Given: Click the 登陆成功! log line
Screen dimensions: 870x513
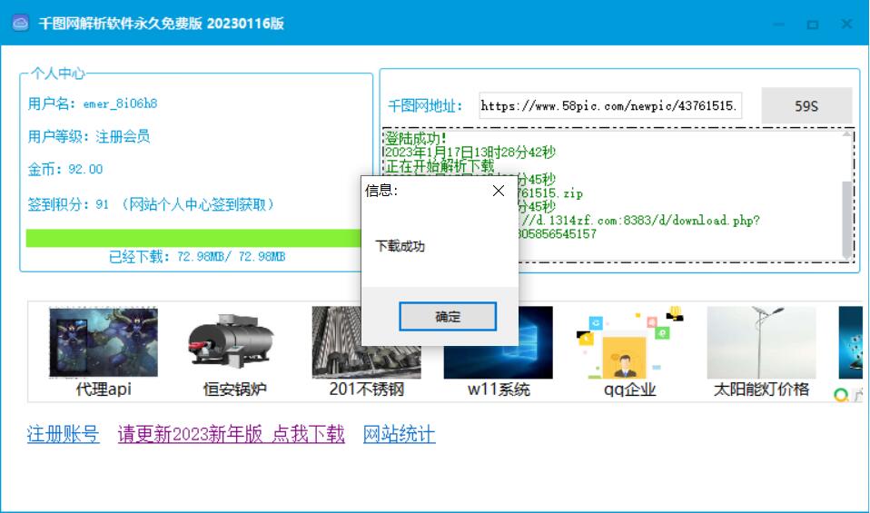Looking at the screenshot, I should click(x=416, y=138).
